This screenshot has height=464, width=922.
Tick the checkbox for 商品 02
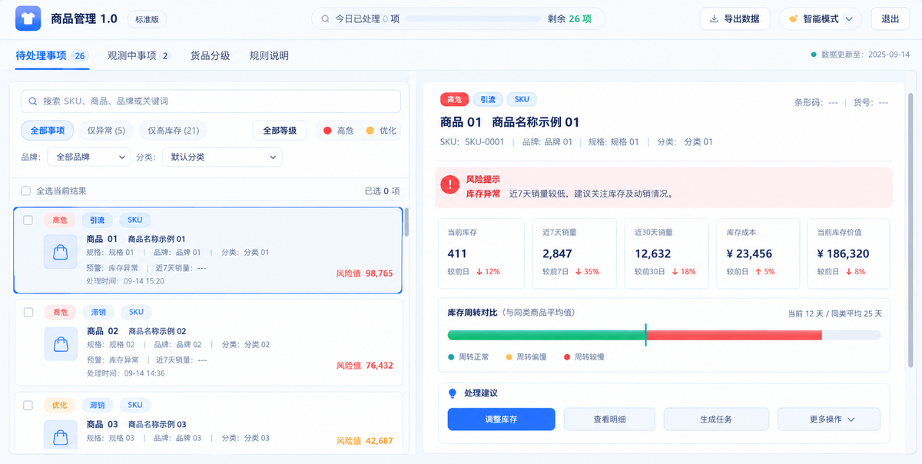pyautogui.click(x=28, y=313)
